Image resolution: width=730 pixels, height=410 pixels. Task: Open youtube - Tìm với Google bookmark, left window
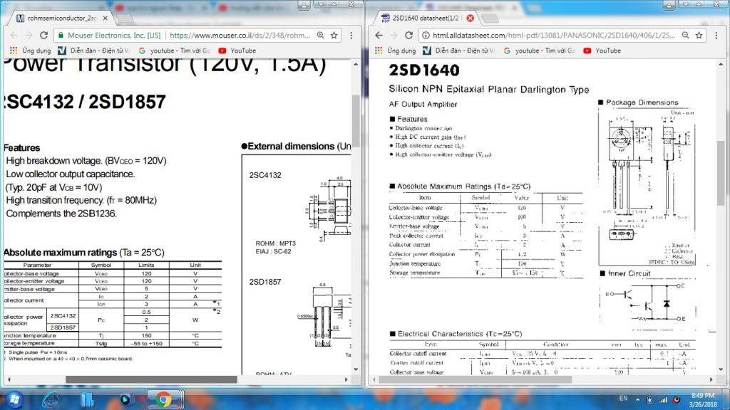click(175, 51)
